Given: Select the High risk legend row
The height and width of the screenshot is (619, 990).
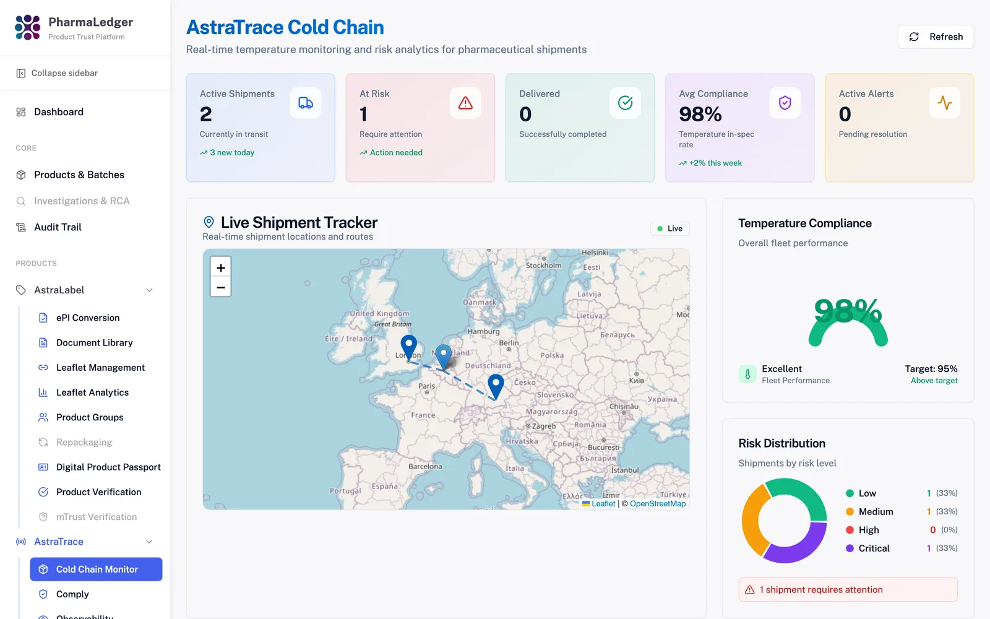Looking at the screenshot, I should pos(902,530).
